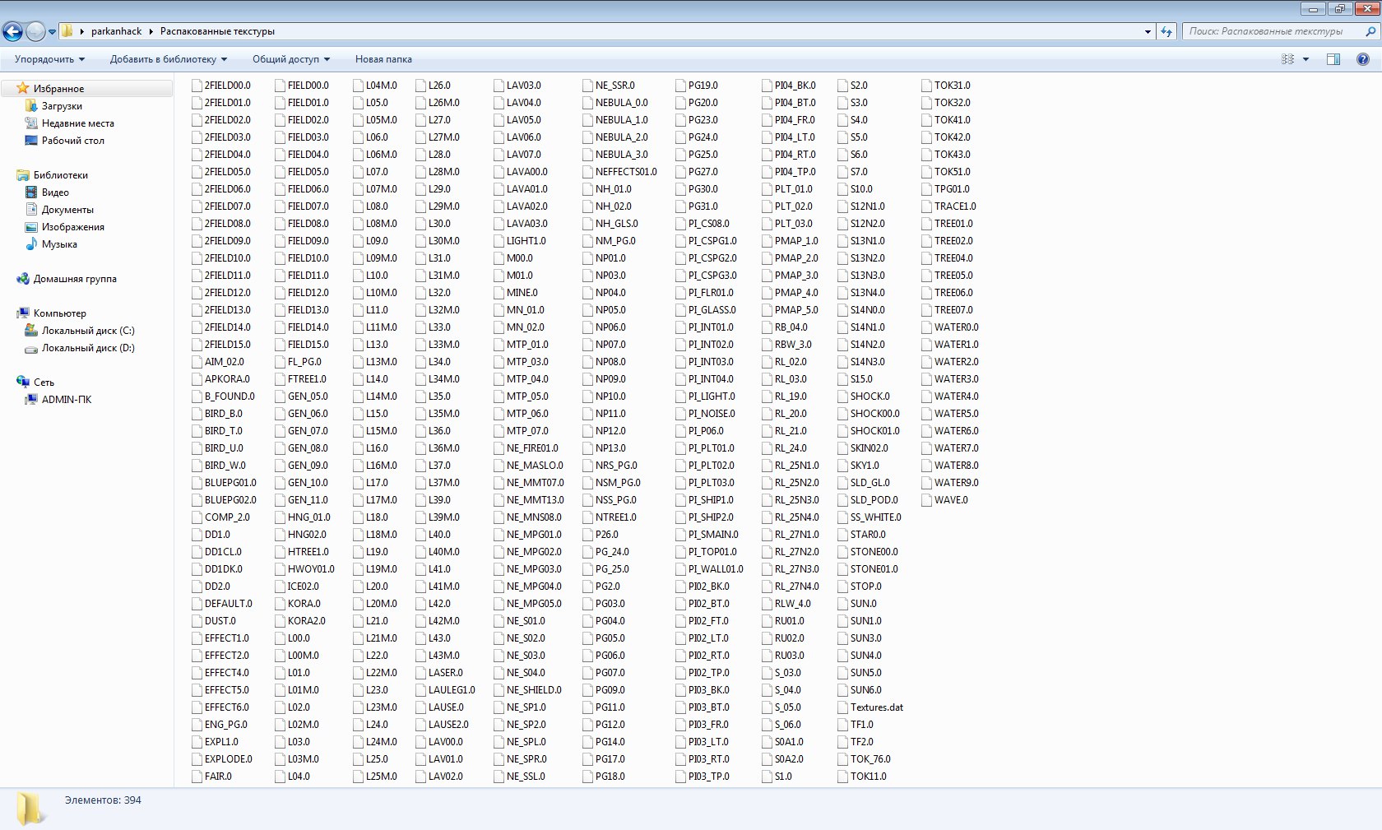Select the file L04M.0
Image resolution: width=1382 pixels, height=830 pixels.
374,86
